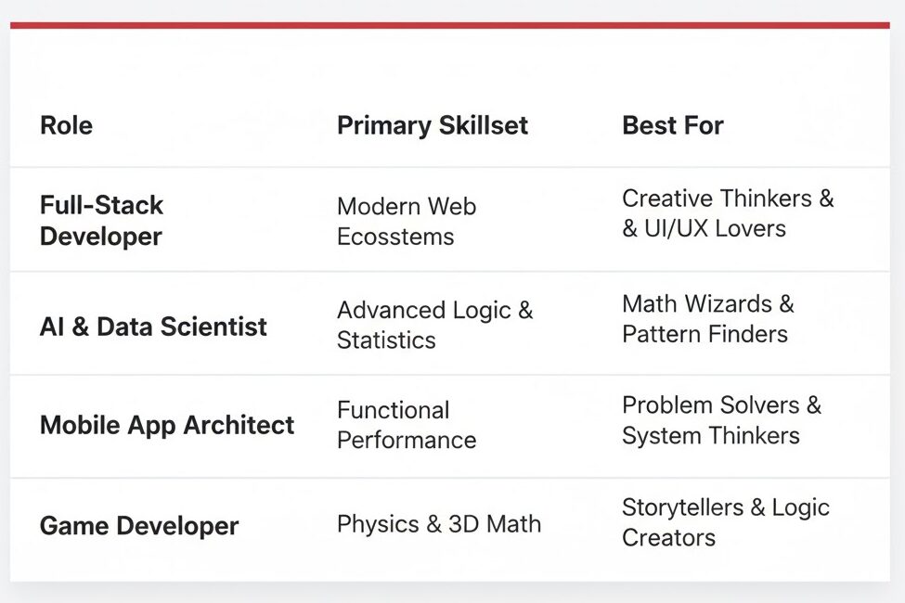
Task: Click the word Performance under Functional
Action: tap(406, 441)
